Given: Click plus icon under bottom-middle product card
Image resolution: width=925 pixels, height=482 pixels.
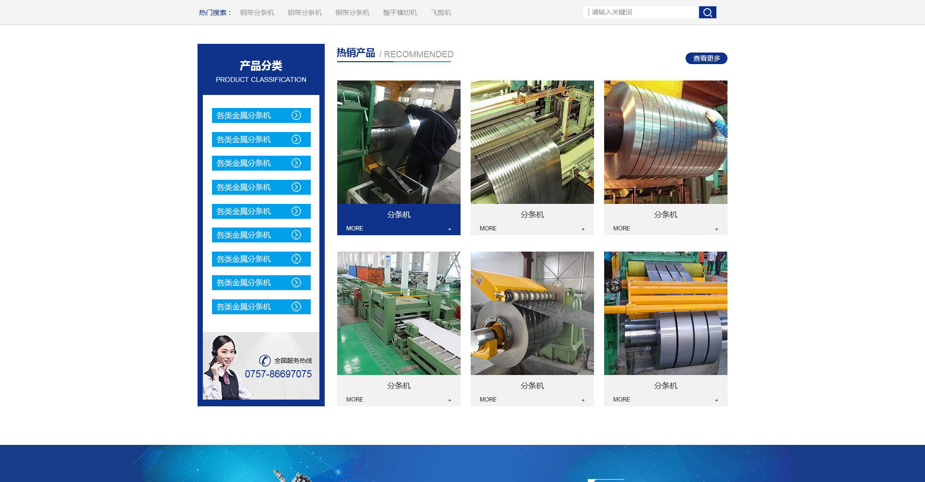Looking at the screenshot, I should [583, 400].
